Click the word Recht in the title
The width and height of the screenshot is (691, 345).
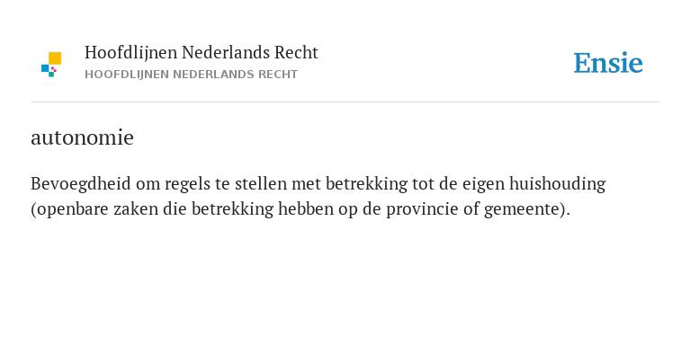tap(296, 52)
